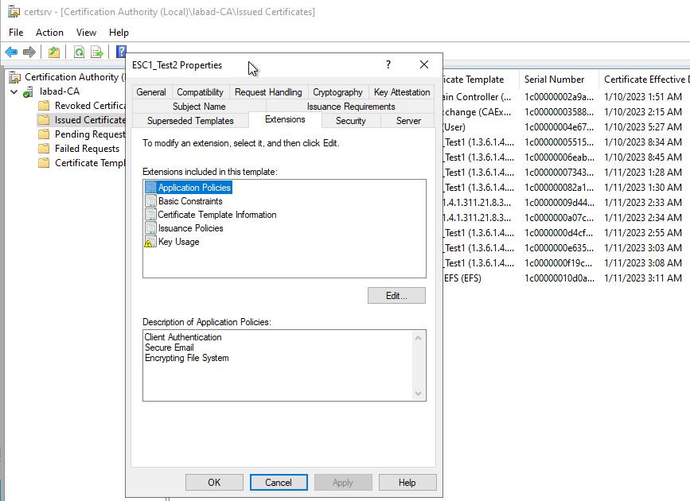Click the Cancel button
690x501 pixels.
pyautogui.click(x=279, y=483)
